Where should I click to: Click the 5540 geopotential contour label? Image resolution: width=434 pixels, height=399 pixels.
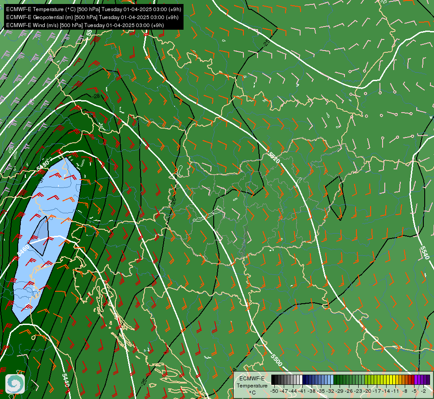pyautogui.click(x=425, y=253)
